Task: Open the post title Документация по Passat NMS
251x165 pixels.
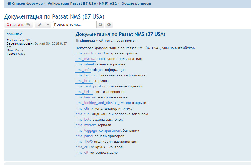Action: click(120, 34)
